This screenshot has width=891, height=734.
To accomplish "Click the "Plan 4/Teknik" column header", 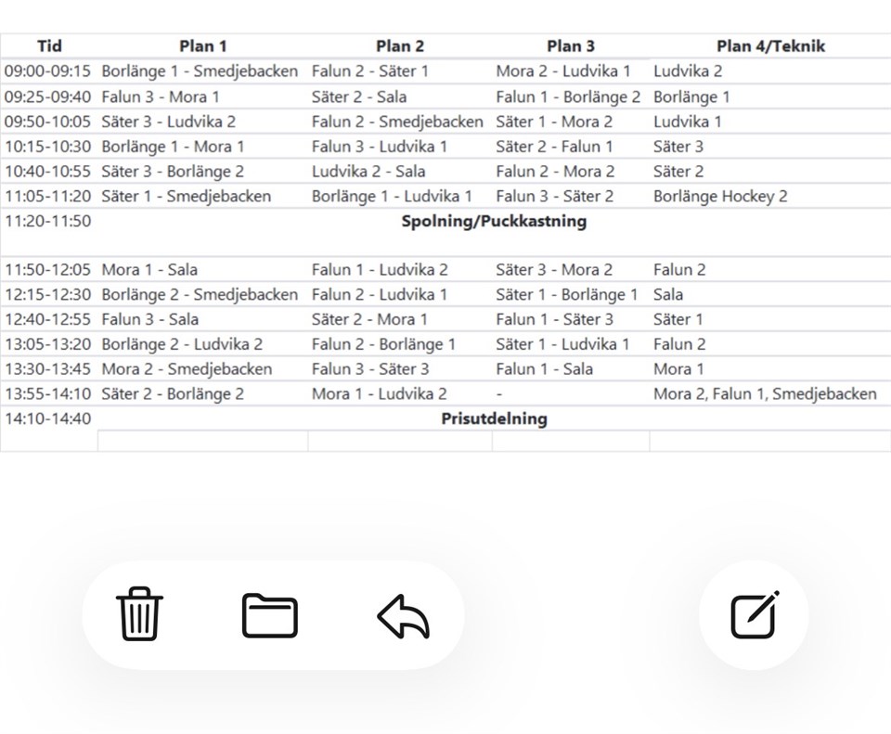I will [770, 45].
